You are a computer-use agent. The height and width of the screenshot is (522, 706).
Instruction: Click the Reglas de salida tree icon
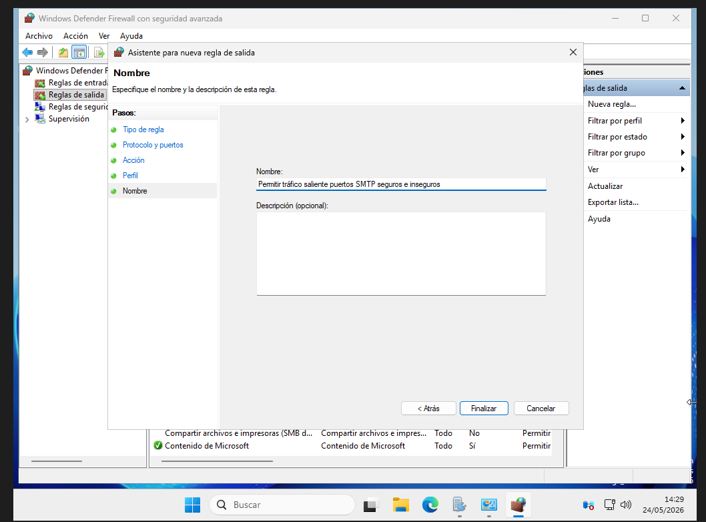click(x=40, y=95)
